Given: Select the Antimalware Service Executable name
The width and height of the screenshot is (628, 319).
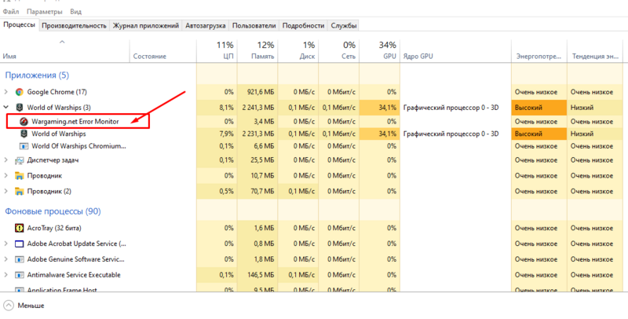Looking at the screenshot, I should coord(74,275).
